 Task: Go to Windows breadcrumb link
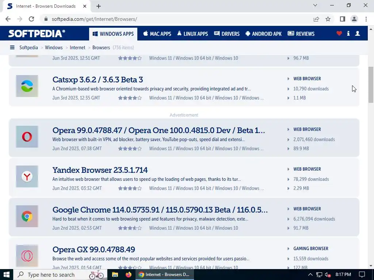[x=54, y=48]
